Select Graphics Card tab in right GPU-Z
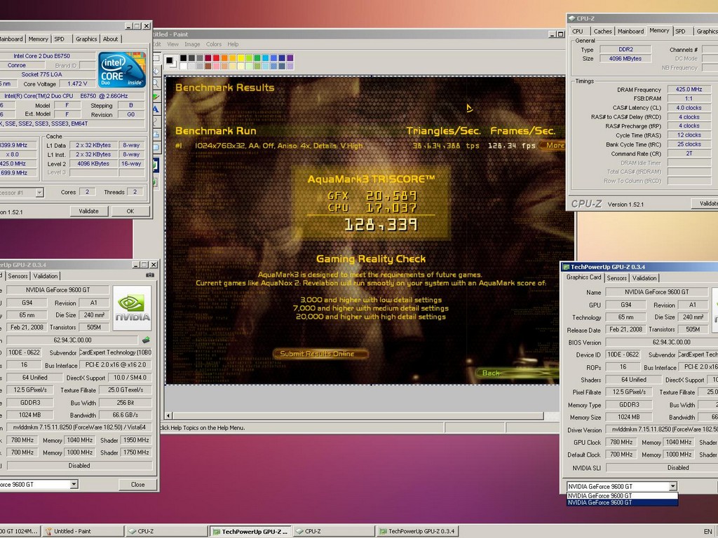The image size is (718, 538). 583,277
